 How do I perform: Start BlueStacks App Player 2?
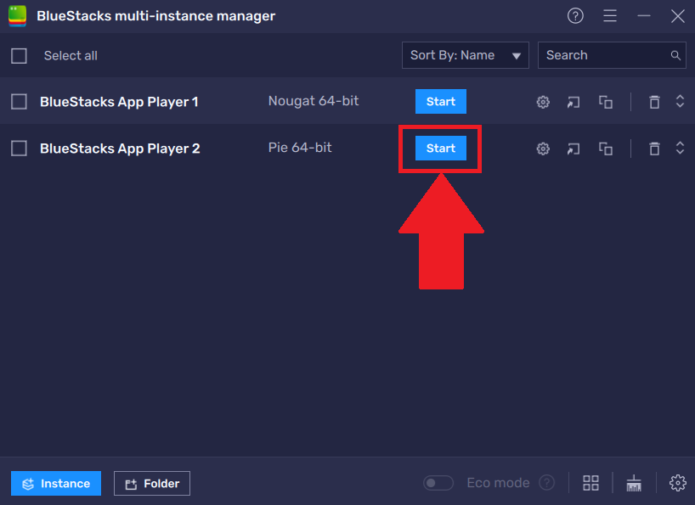pyautogui.click(x=441, y=148)
